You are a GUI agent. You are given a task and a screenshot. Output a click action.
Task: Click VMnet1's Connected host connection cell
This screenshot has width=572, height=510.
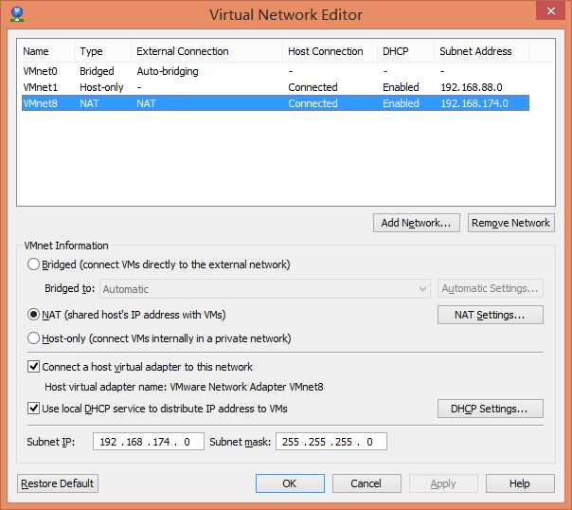coord(313,87)
